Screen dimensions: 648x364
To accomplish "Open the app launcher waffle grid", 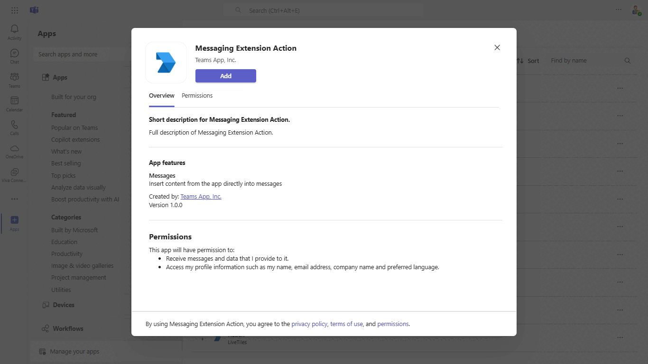I will click(x=15, y=10).
